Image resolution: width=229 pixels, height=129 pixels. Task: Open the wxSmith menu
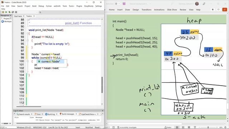pos(57,6)
